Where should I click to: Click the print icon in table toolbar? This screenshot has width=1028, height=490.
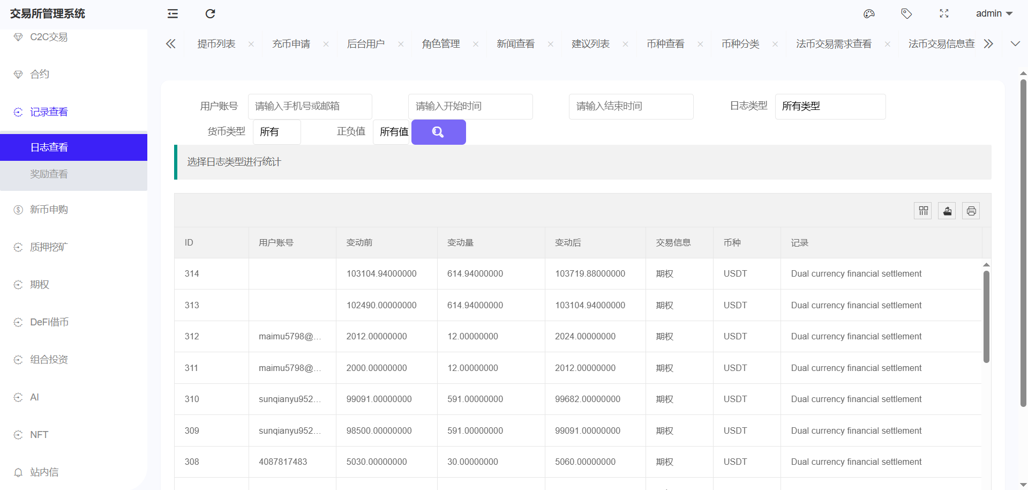tap(971, 211)
